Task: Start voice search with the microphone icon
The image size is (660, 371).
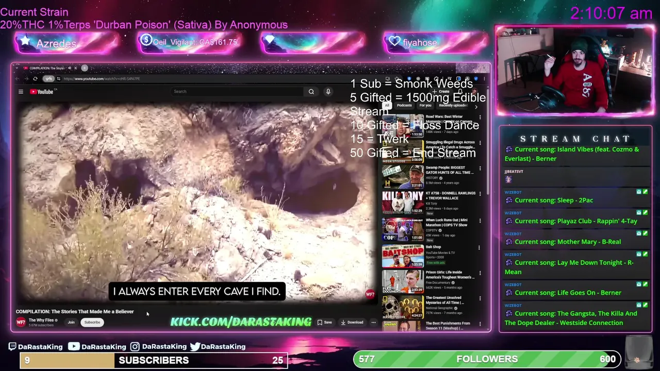Action: (328, 92)
